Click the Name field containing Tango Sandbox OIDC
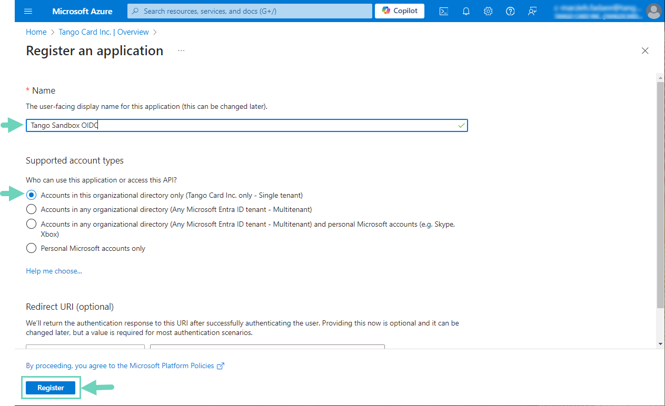Screen dimensions: 665x406 point(246,126)
